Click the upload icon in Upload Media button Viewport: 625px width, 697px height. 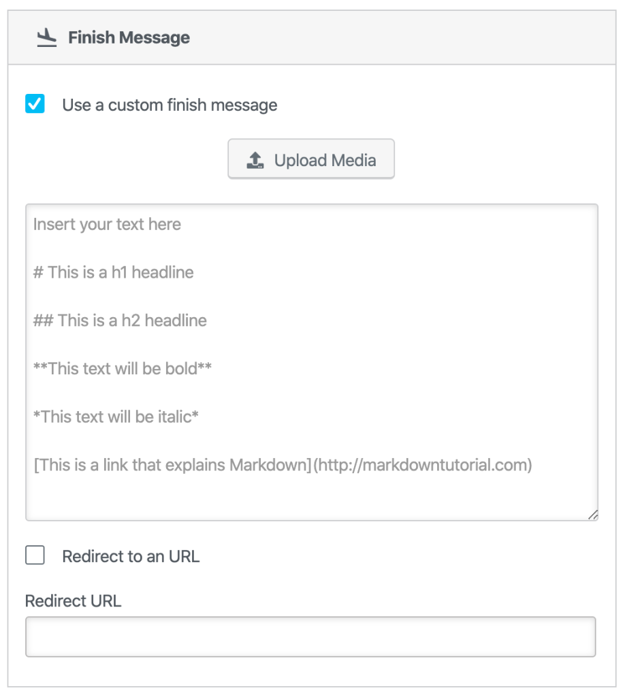point(255,161)
